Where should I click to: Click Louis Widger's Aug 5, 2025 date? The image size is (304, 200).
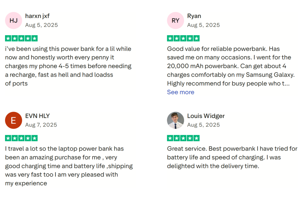[x=203, y=125]
